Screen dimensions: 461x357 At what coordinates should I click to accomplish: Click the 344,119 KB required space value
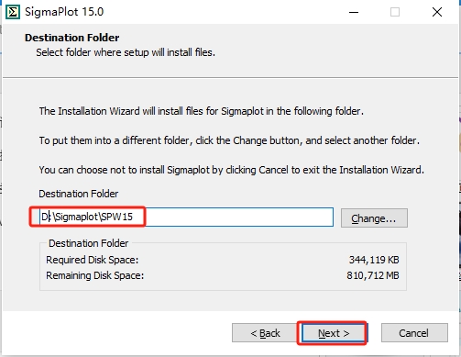tap(374, 260)
